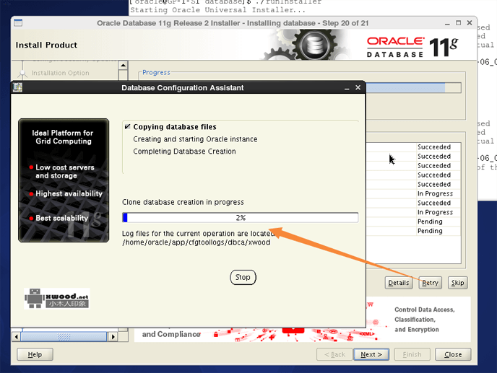The height and width of the screenshot is (373, 497).
Task: Select the Copying database files step
Action: (174, 127)
